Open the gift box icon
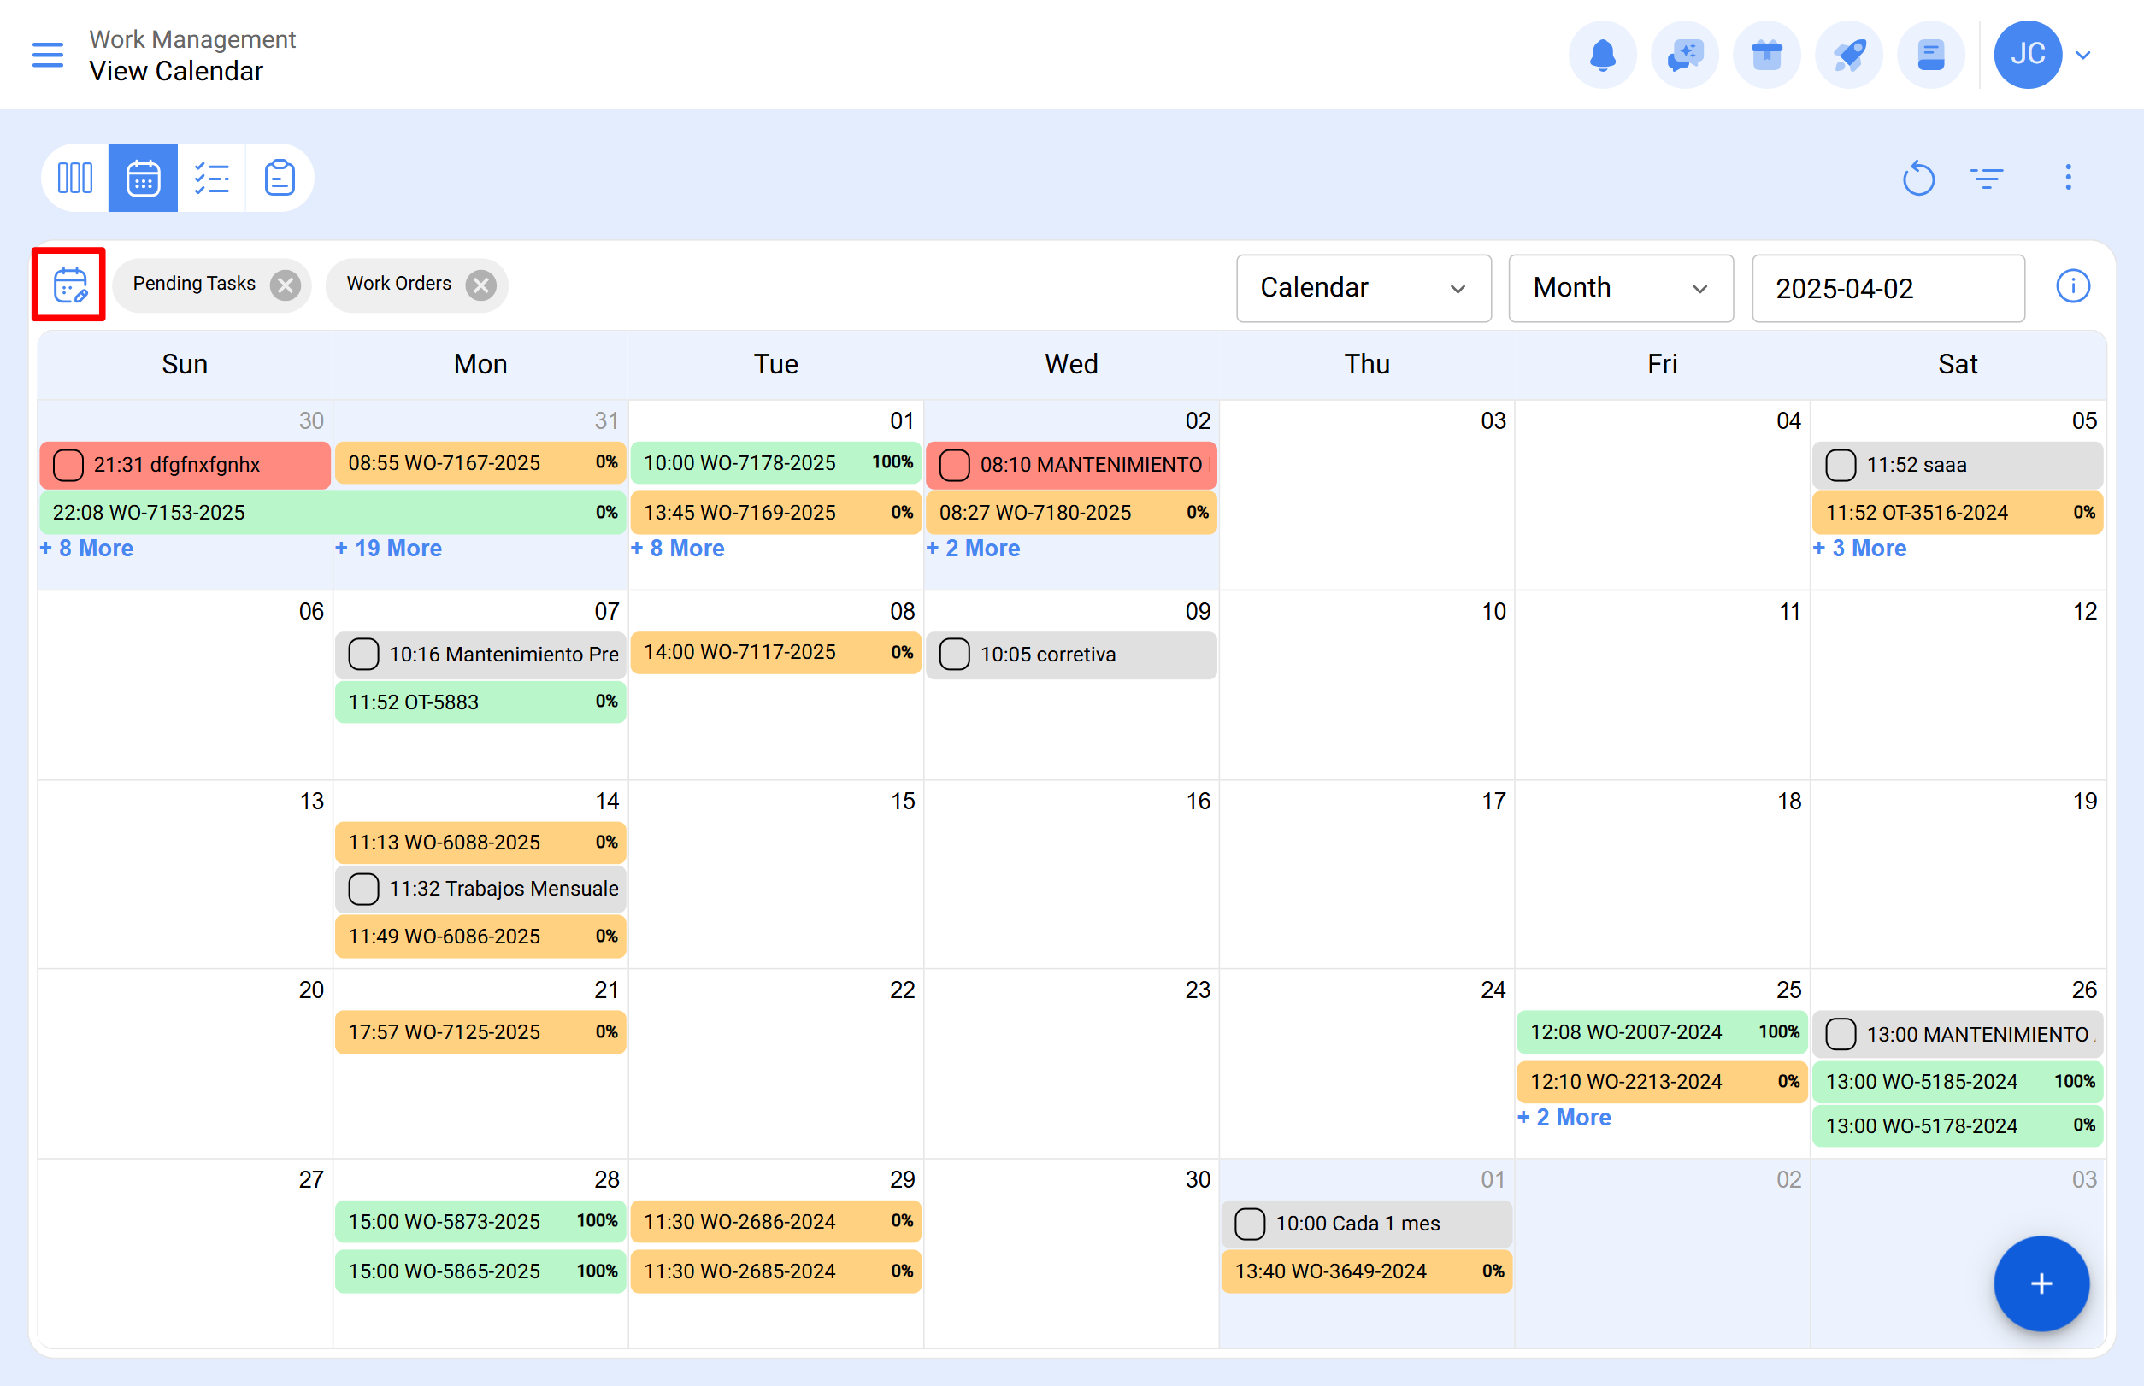Screen dimensions: 2144x1386 tap(1767, 55)
